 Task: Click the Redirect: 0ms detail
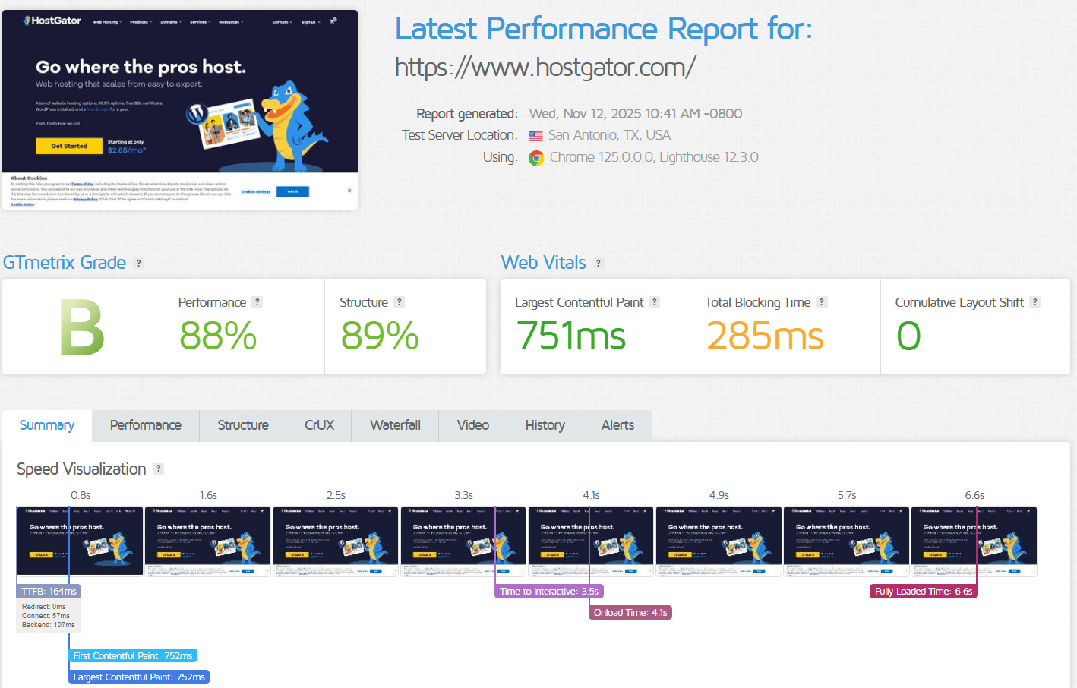coord(44,607)
